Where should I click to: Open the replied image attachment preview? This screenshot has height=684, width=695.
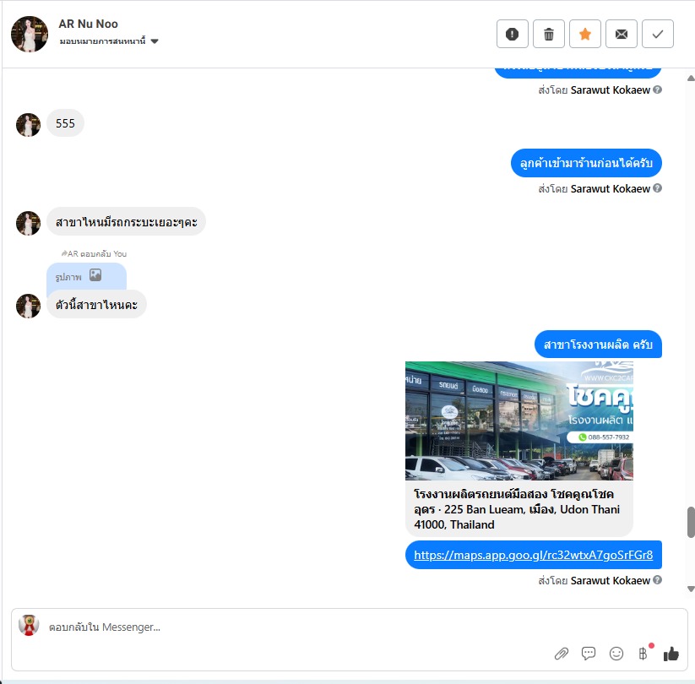click(x=86, y=276)
